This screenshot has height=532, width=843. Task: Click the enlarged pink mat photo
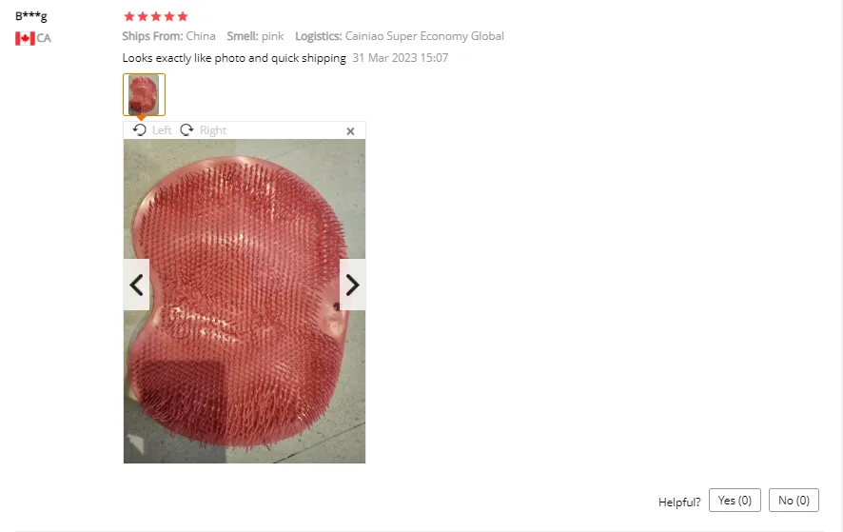point(245,302)
